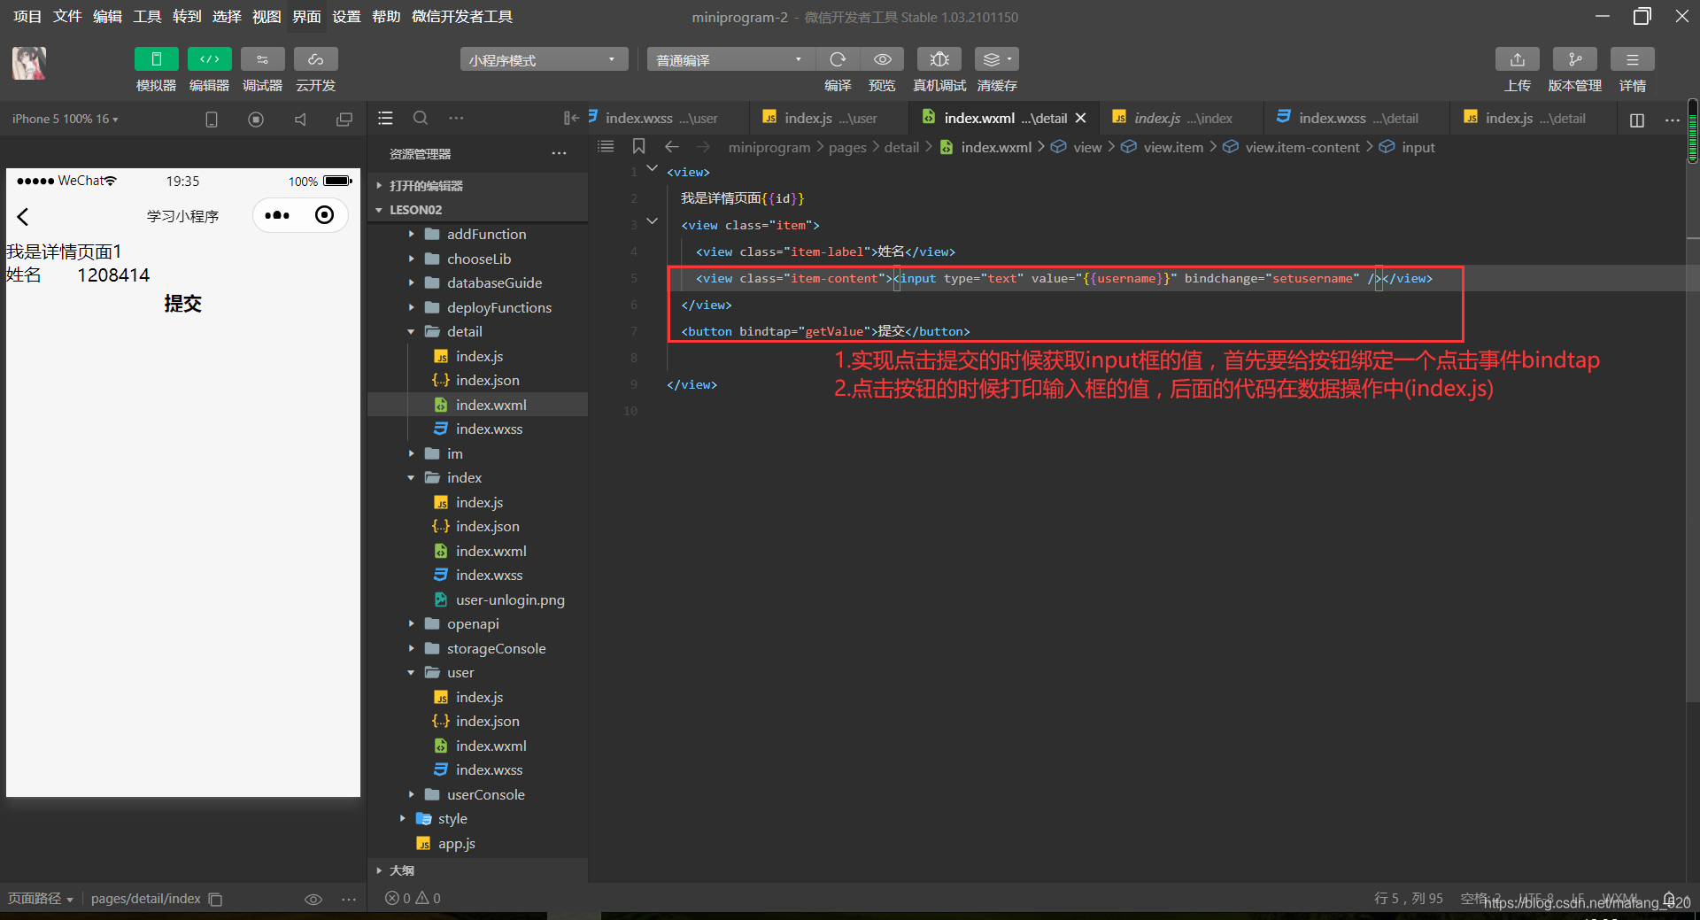
Task: Open the 微信开发者工具 menu
Action: tap(462, 16)
